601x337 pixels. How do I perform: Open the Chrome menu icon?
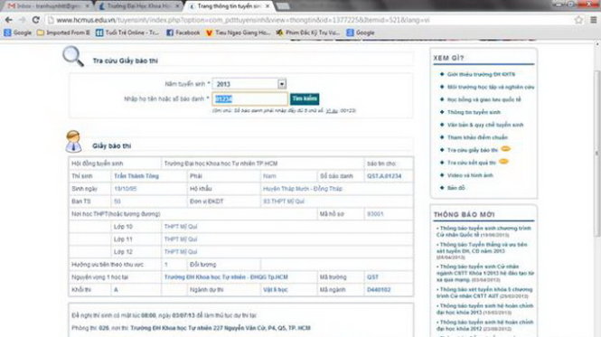tap(593, 20)
